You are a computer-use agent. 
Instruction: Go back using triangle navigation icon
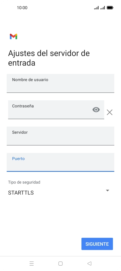pyautogui.click(x=89, y=263)
